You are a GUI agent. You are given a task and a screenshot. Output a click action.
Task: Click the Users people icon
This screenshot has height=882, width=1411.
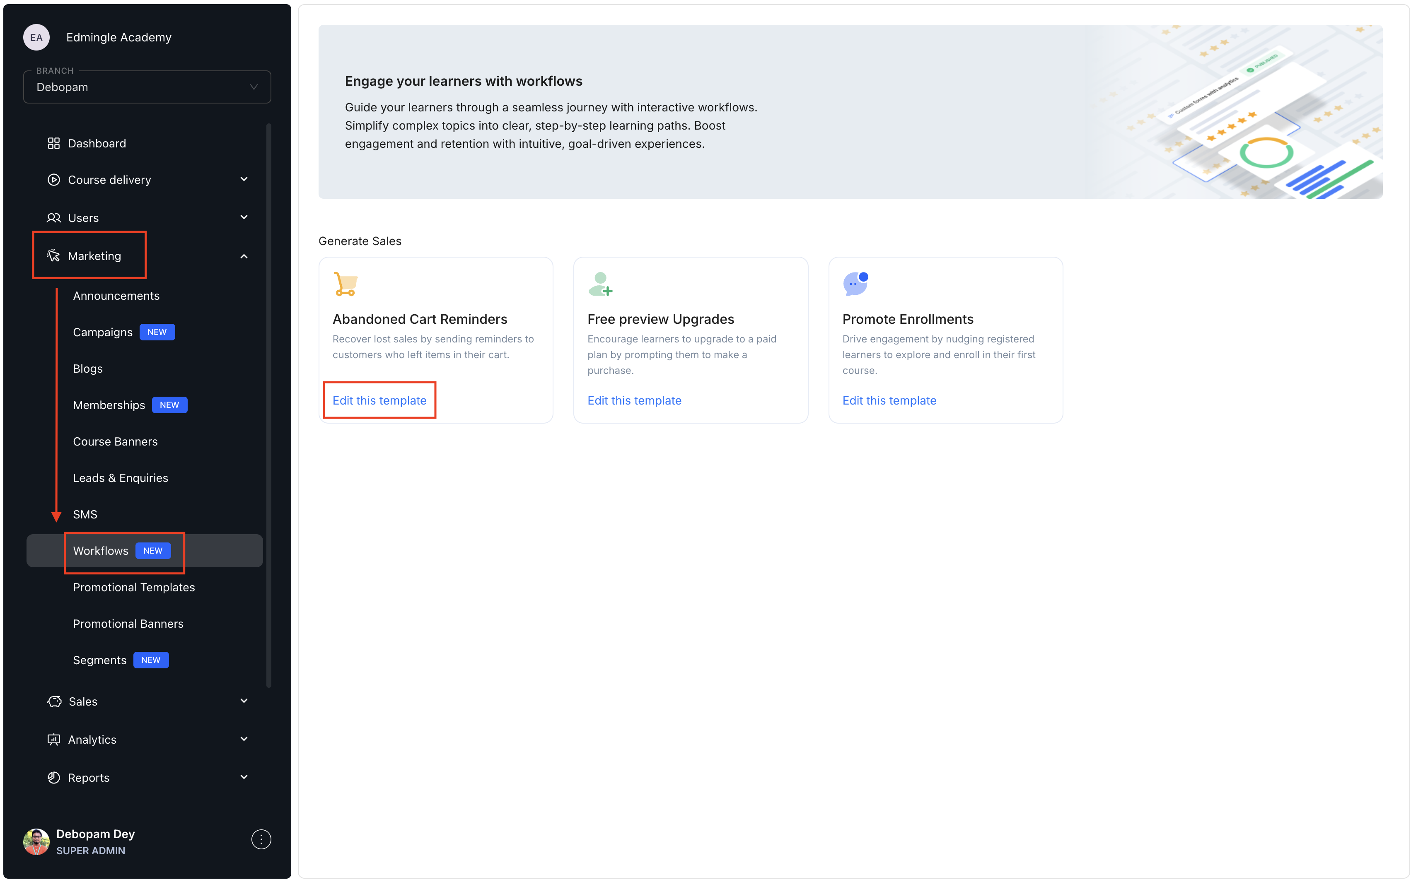54,217
